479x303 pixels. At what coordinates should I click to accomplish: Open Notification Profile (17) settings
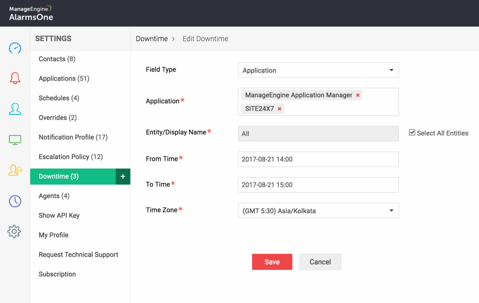73,137
